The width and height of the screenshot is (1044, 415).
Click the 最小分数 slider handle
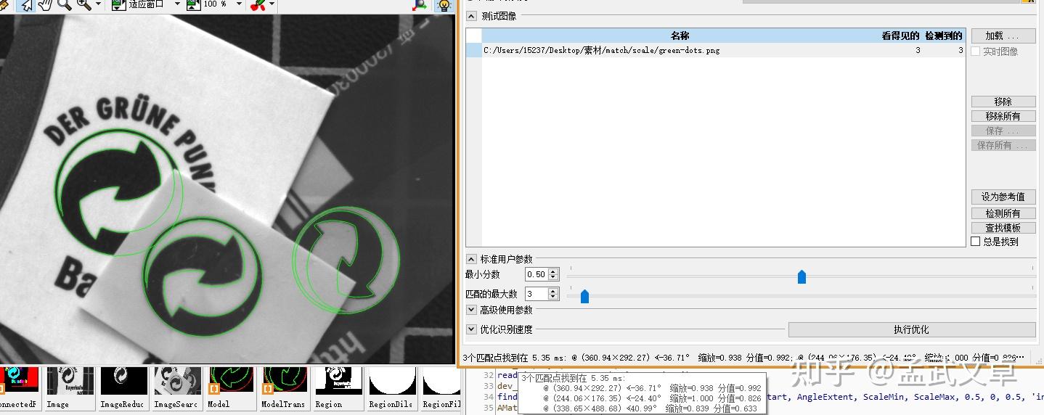point(802,276)
